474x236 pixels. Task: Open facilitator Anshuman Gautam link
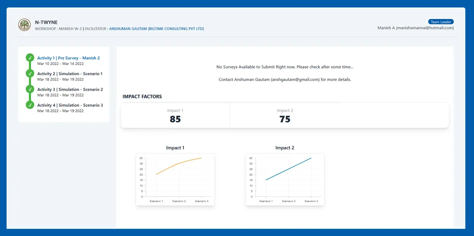pos(156,29)
